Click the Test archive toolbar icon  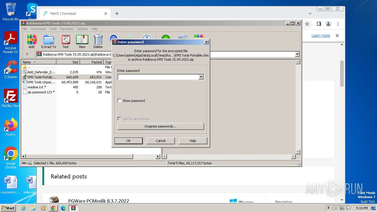coord(66,42)
